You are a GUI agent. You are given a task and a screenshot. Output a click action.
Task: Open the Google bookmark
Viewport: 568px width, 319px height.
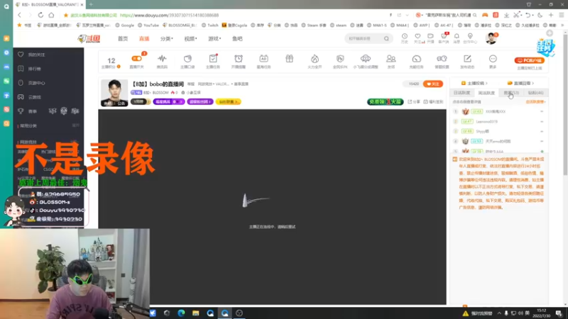tap(125, 26)
